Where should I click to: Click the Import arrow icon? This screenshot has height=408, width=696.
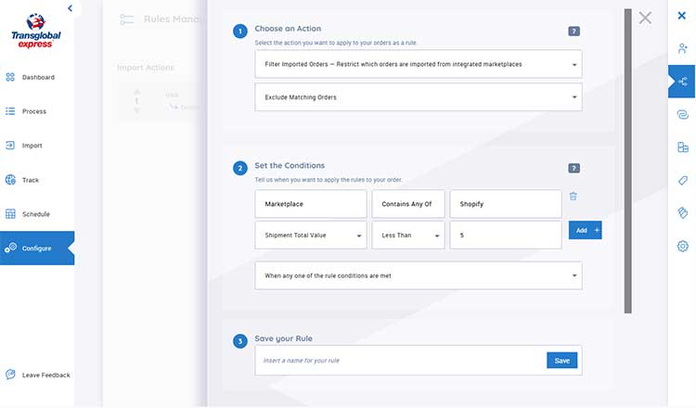click(x=10, y=145)
